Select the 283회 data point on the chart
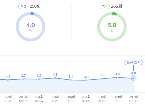145x106 pixels. 24,79
